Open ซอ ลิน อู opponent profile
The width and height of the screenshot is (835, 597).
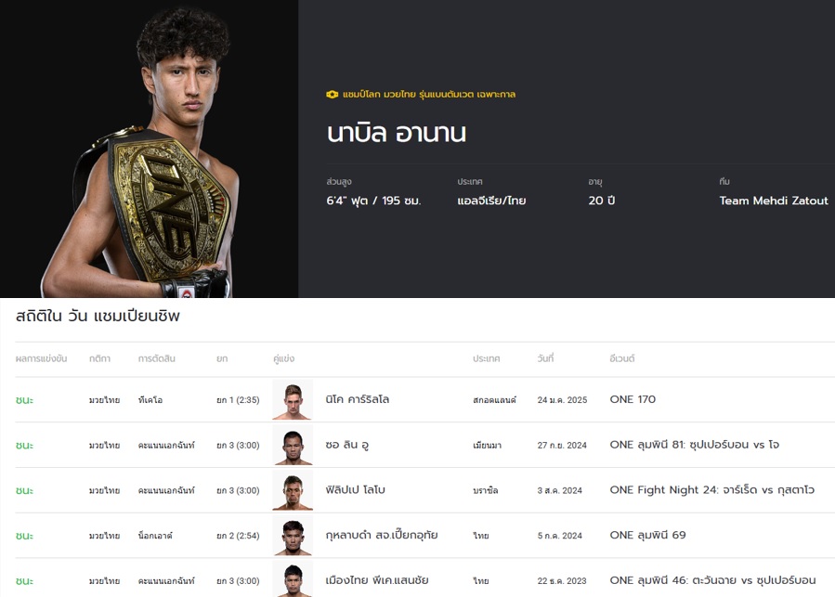pos(346,445)
